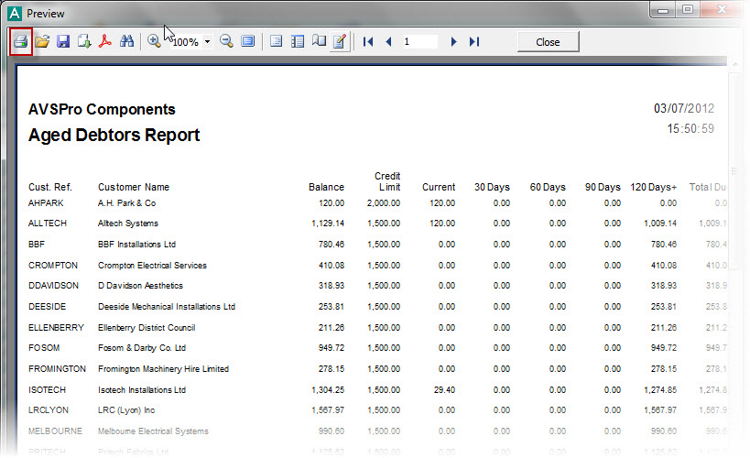Screen dimensions: 750x458
Task: Go to the first page
Action: (368, 42)
